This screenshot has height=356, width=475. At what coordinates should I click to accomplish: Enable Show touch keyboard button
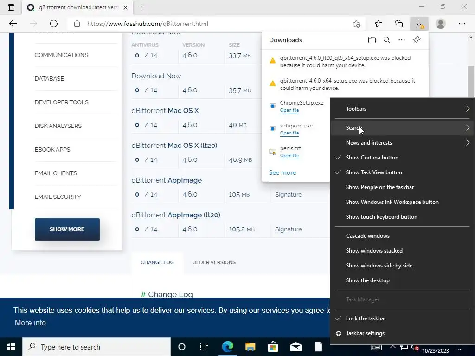[402, 217]
